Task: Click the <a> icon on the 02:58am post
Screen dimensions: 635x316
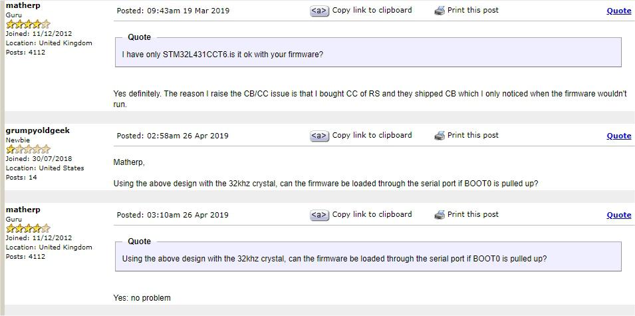Action: 319,136
